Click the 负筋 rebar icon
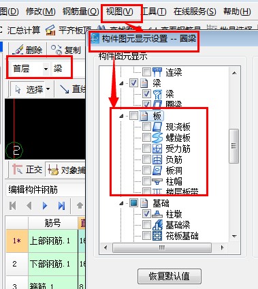Screen dimensions: 258x289 tap(157, 159)
